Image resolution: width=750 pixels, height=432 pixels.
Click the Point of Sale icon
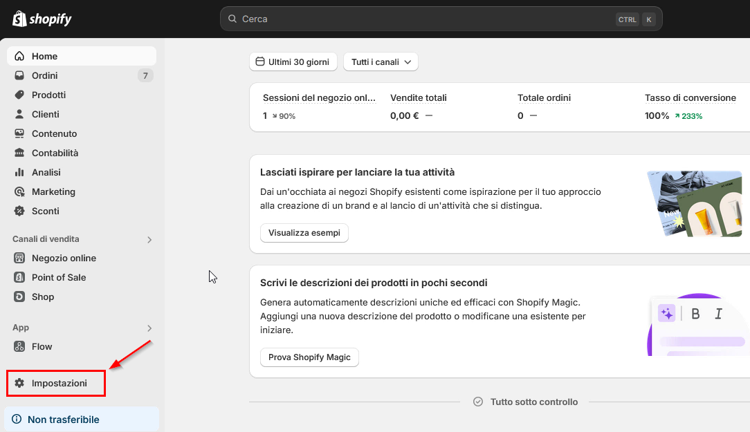coord(19,277)
